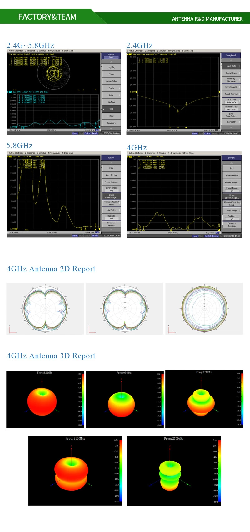Click softkey scroll-down arrow in 2.4GHz analyzer
The height and width of the screenshot is (532, 250).
coord(231,127)
